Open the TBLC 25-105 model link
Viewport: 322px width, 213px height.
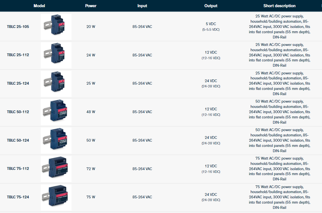[x=18, y=27]
